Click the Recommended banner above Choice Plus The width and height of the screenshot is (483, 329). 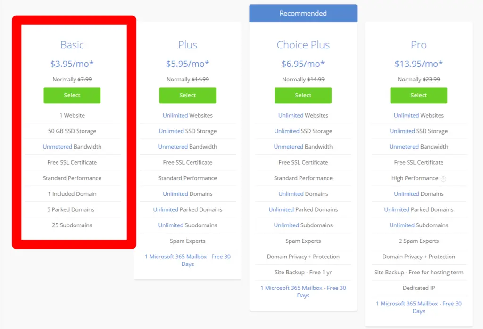pyautogui.click(x=303, y=13)
